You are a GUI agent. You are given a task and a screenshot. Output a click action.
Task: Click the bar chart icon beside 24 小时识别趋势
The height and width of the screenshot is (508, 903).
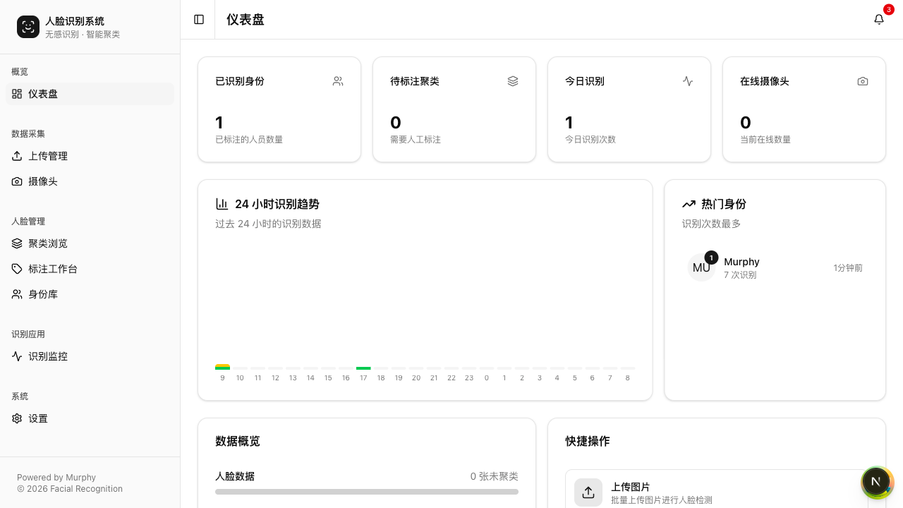pos(222,204)
